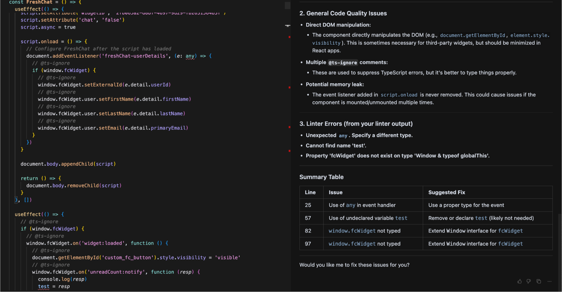This screenshot has width=562, height=292.
Task: Click the 'Direct DOM manipulation:' bullet
Action: (338, 25)
